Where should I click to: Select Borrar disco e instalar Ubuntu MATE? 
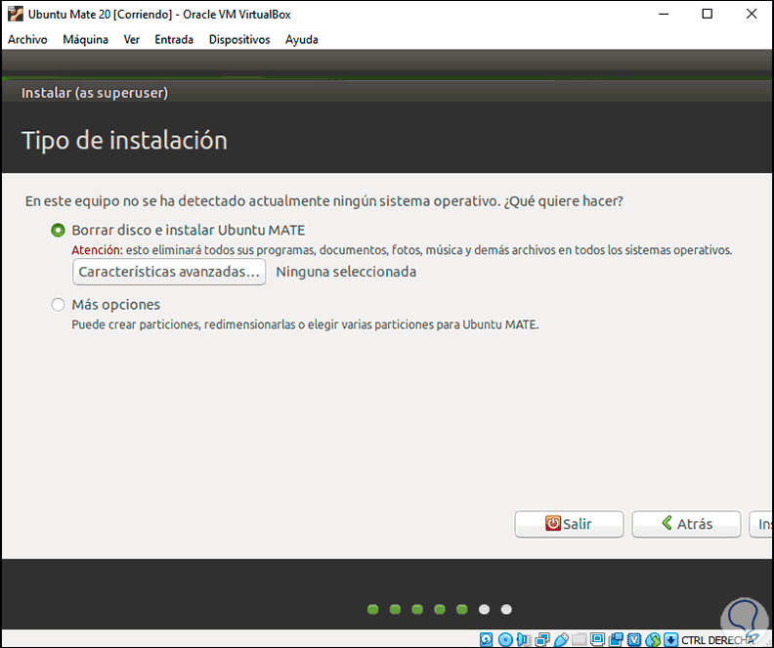(58, 231)
